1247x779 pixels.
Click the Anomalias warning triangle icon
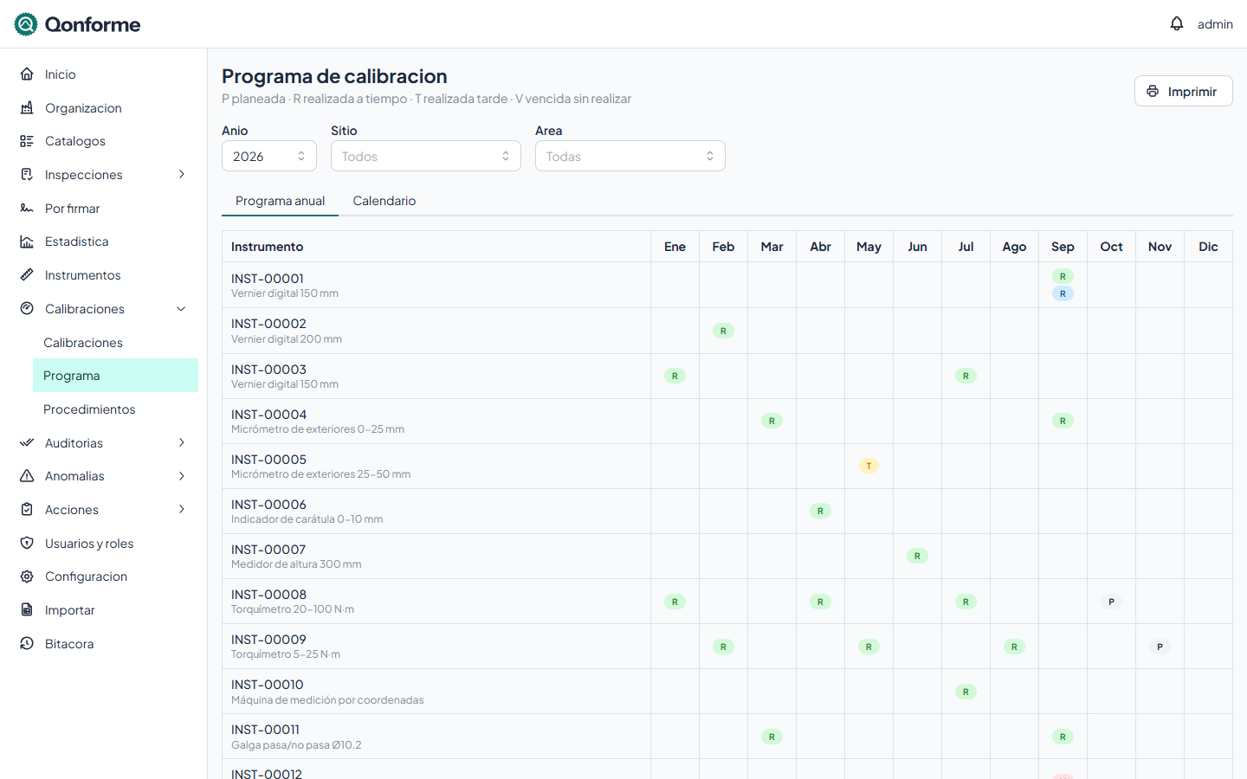tap(27, 476)
